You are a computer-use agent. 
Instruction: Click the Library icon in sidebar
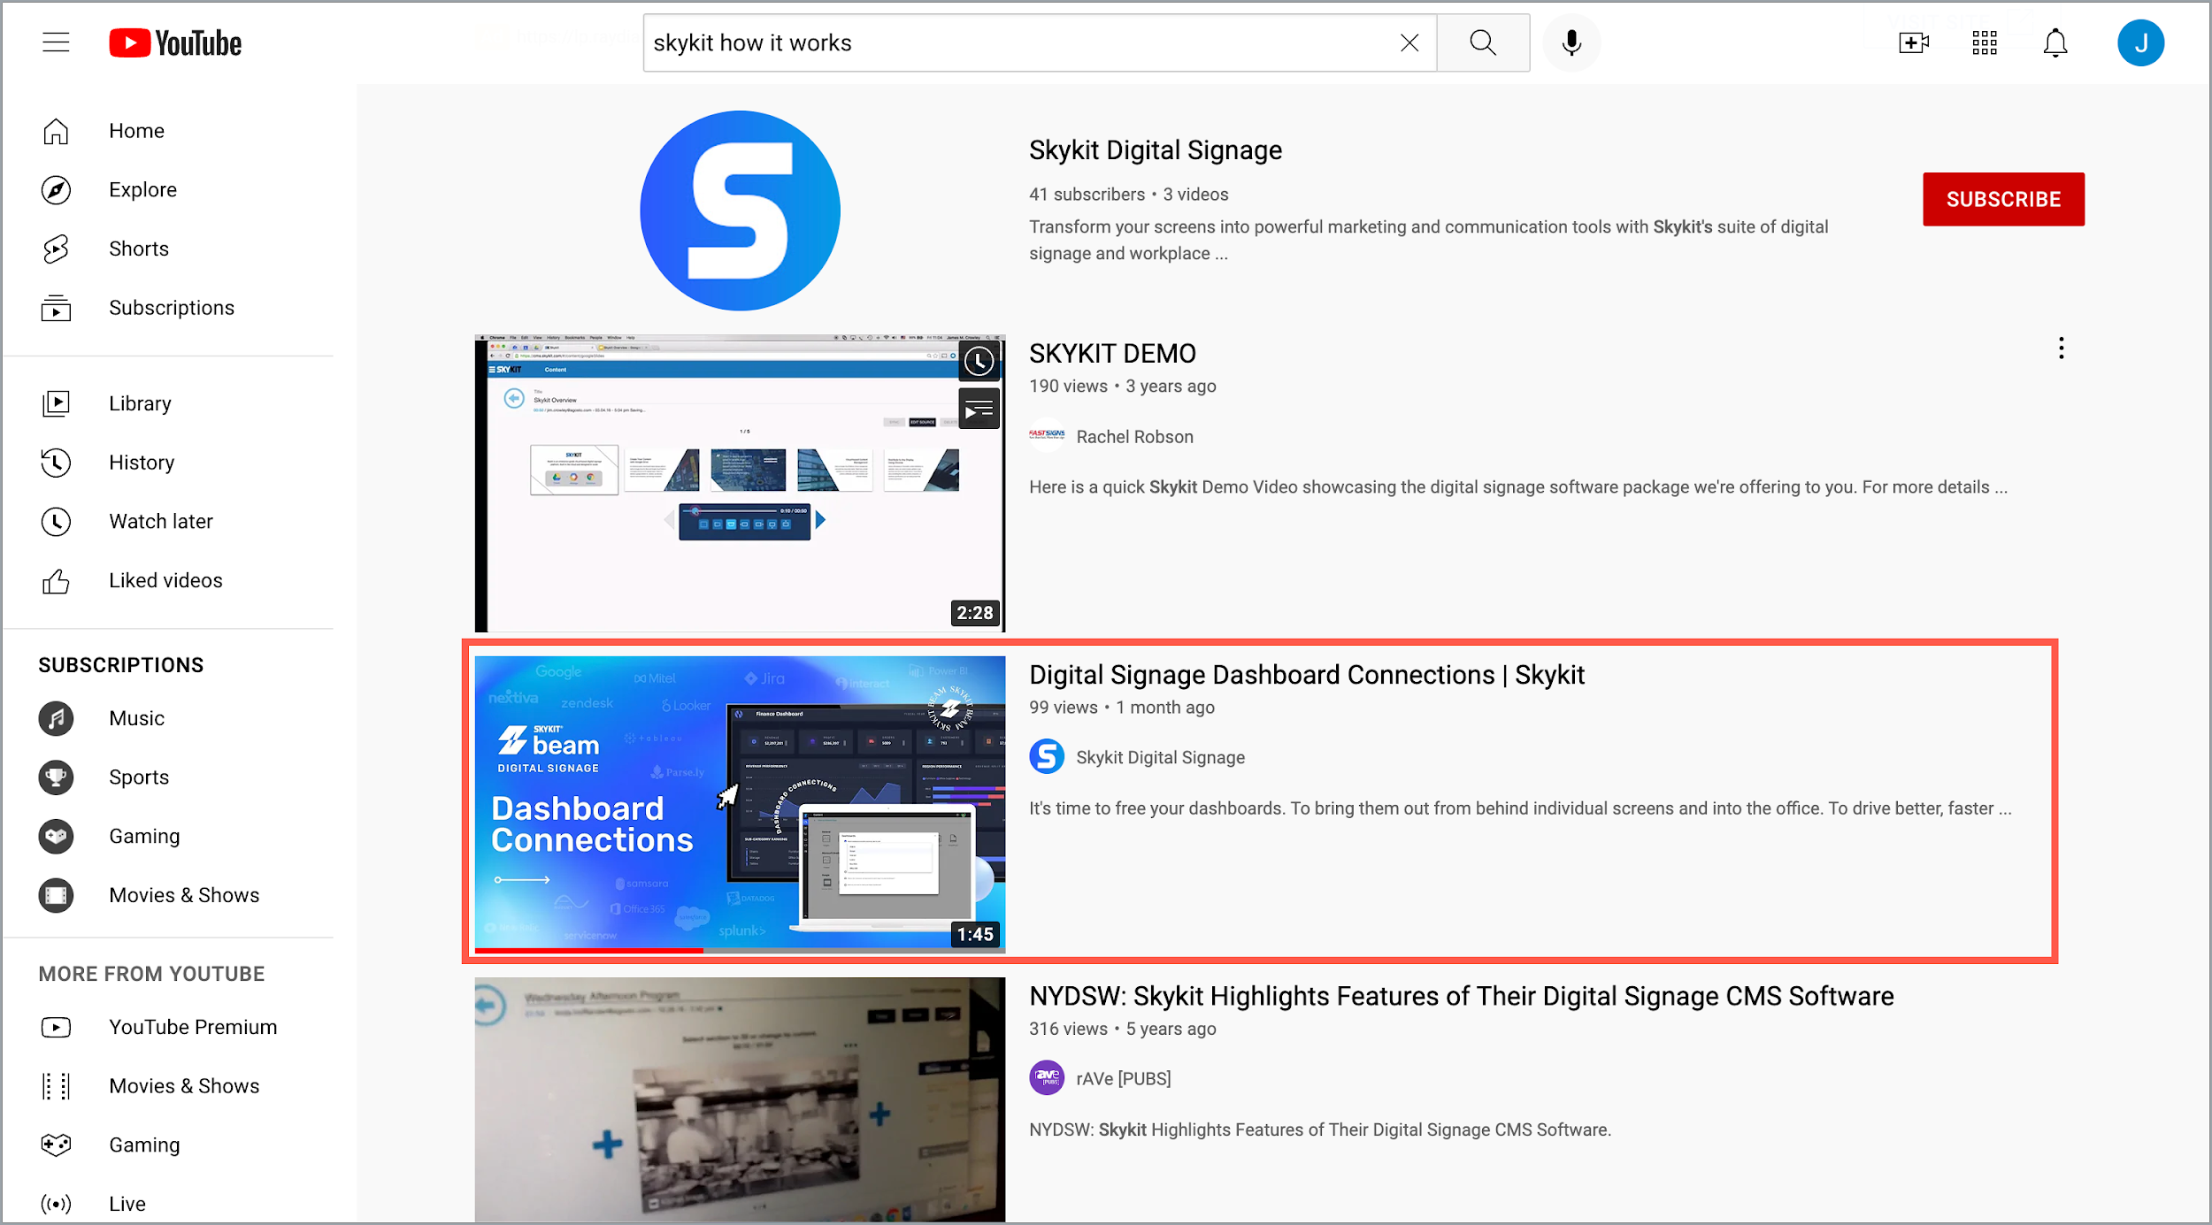(56, 402)
